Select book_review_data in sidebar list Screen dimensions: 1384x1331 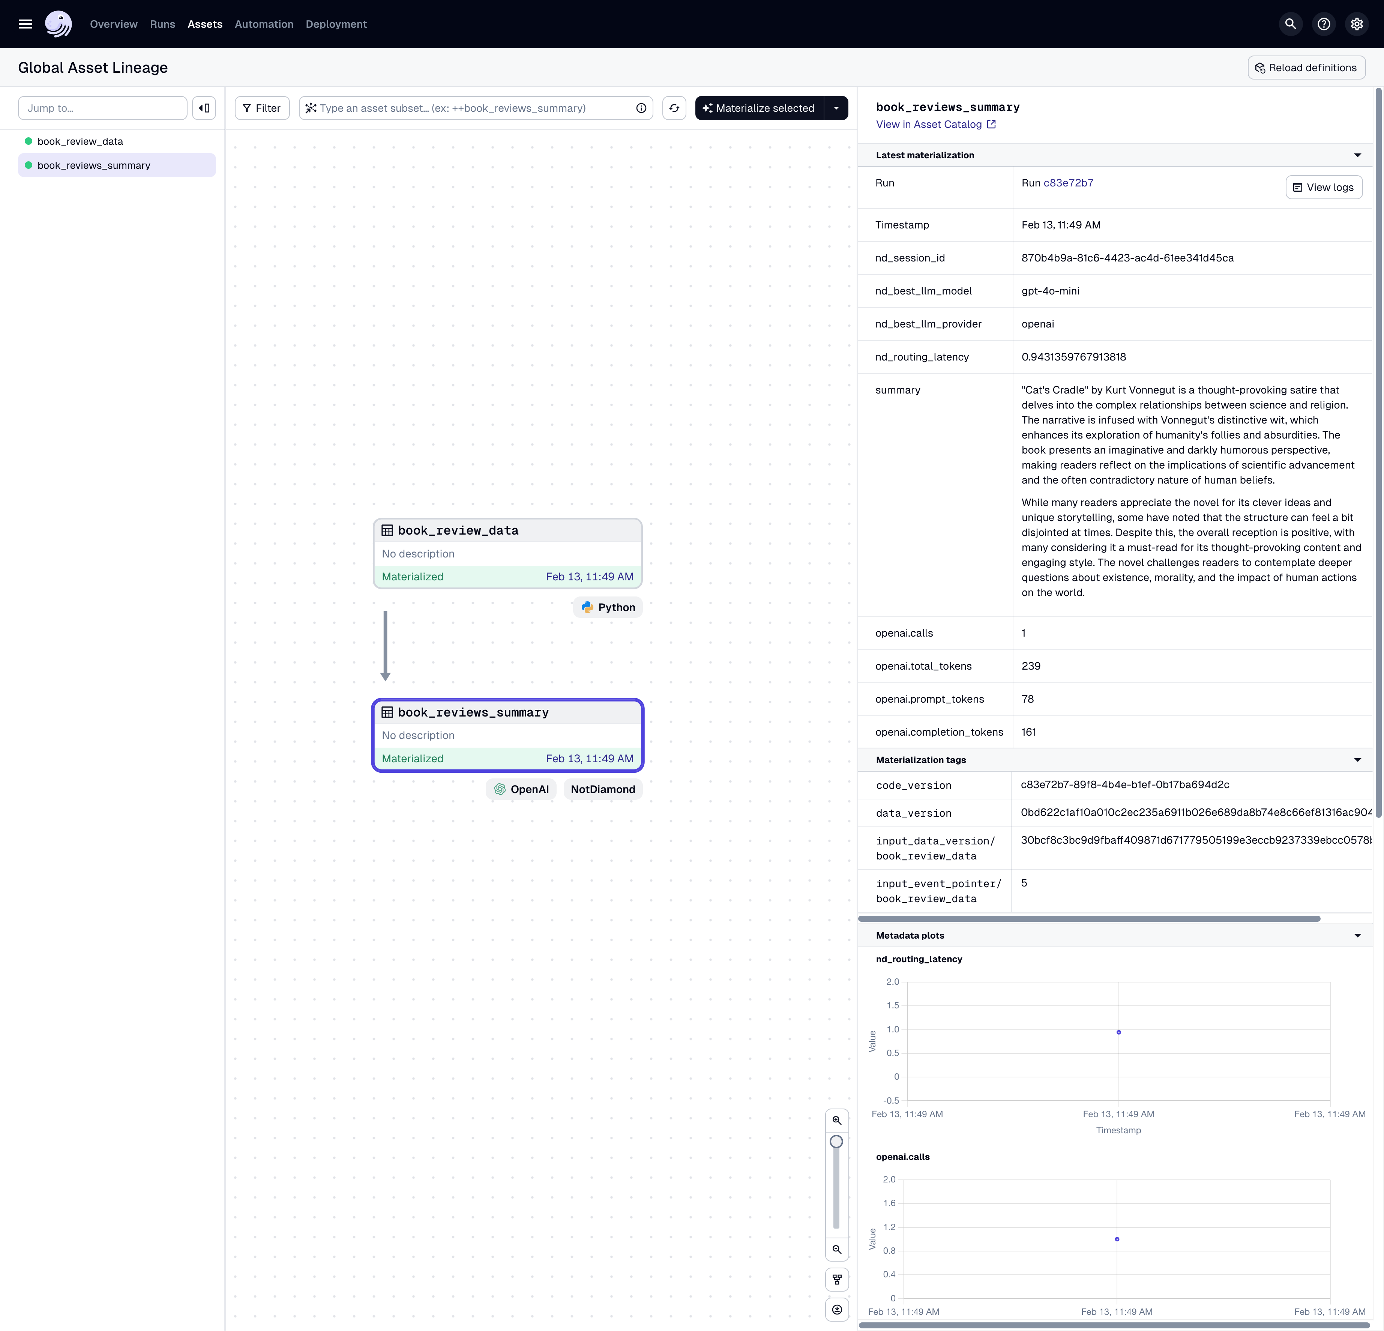[x=117, y=141]
